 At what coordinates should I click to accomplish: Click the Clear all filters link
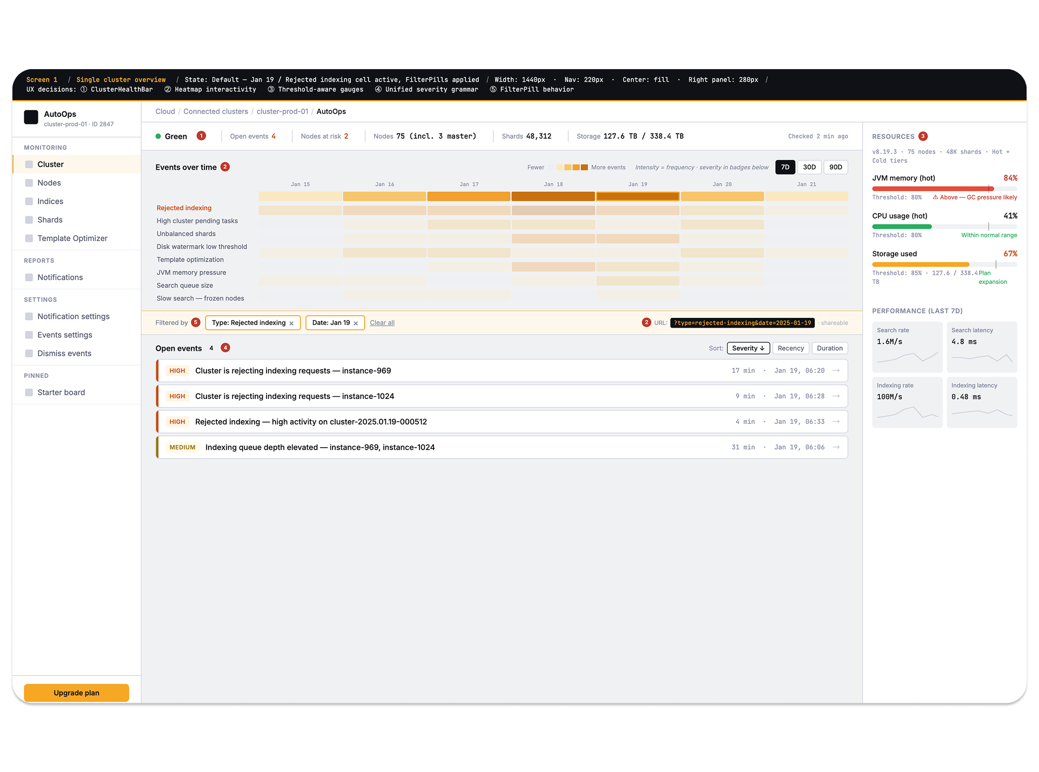coord(382,323)
